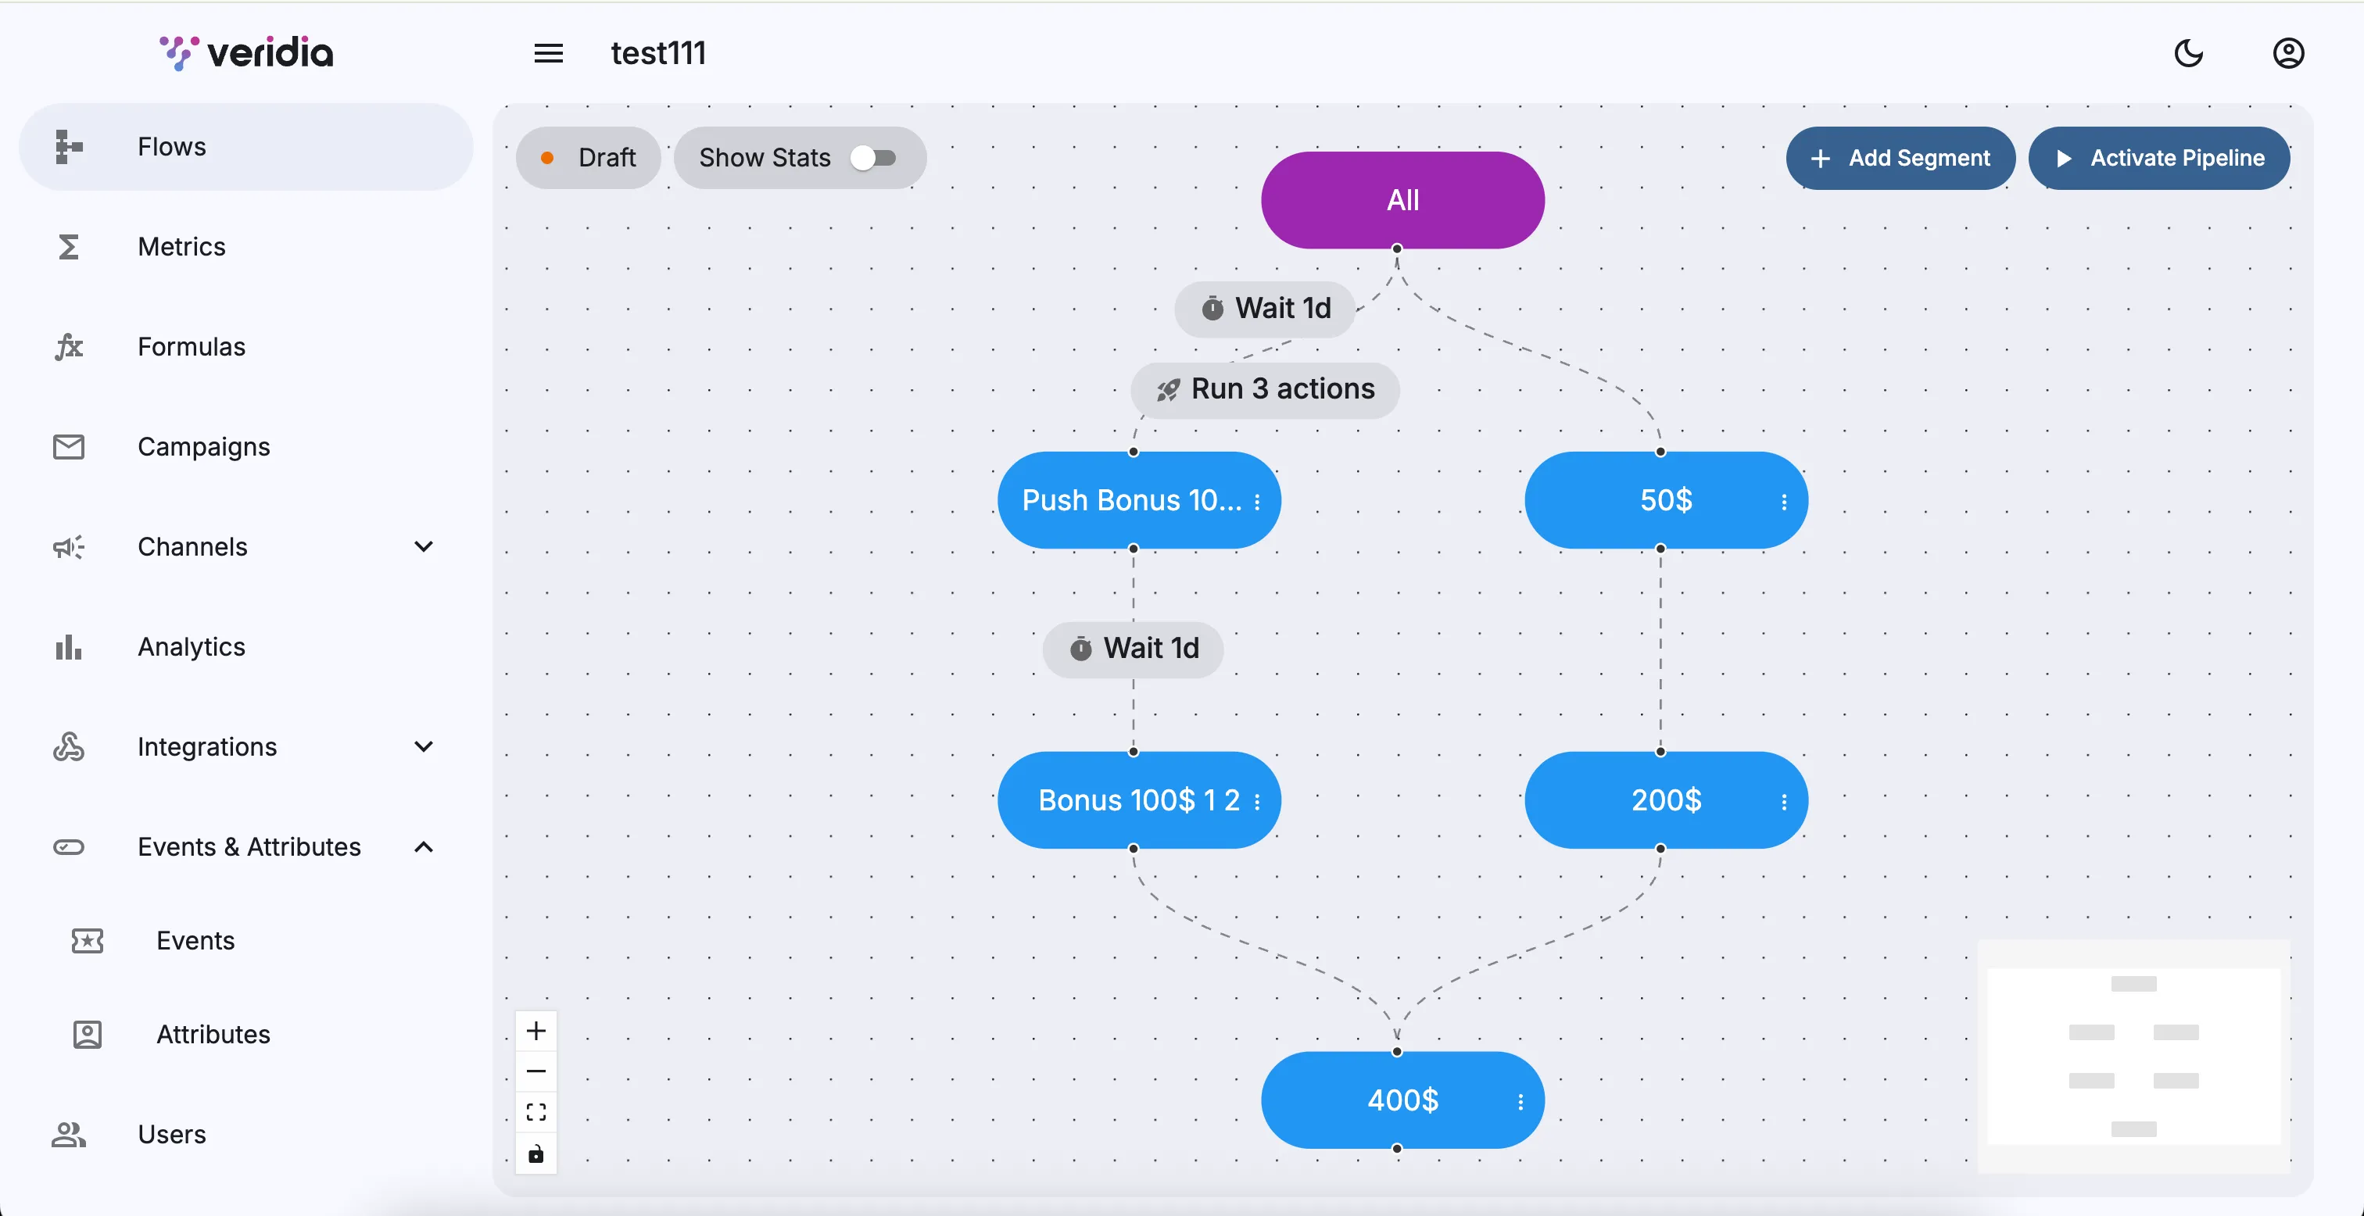
Task: Fit view of the canvas
Action: (x=536, y=1112)
